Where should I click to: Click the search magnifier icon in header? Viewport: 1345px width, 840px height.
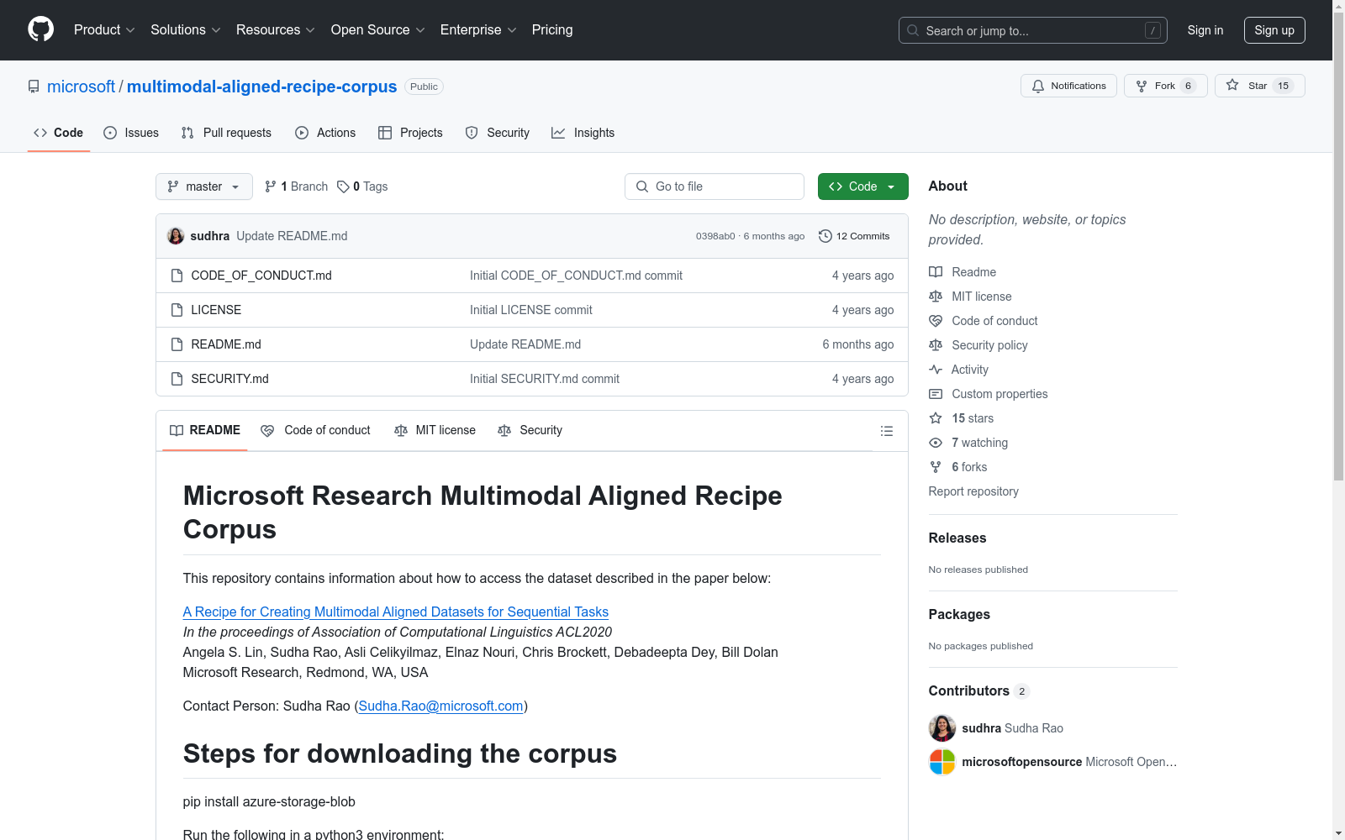coord(913,30)
